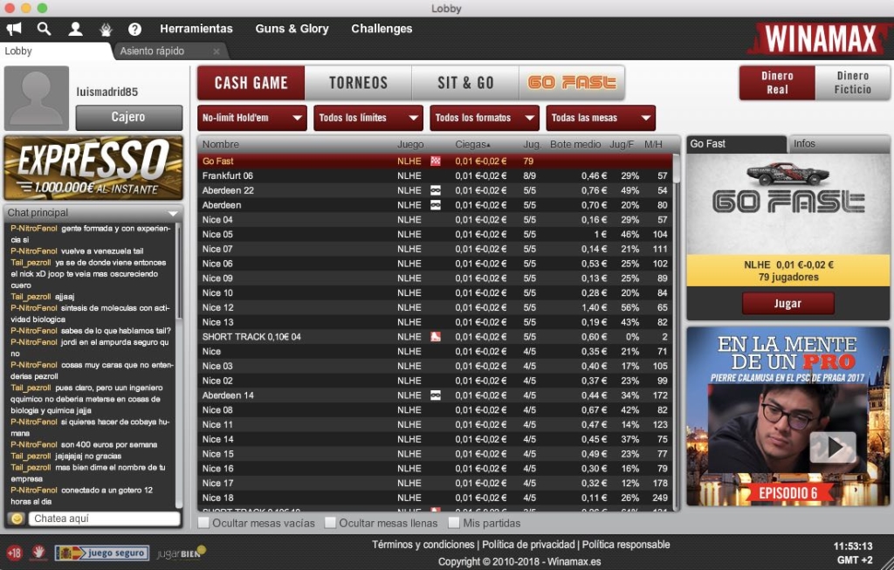Screen dimensions: 894x570
Task: Select the Nice 12 table row
Action: click(435, 307)
